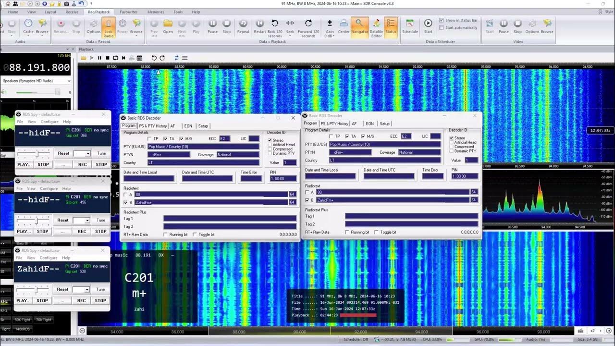
Task: Click the Center icon in the ribbon
Action: (x=344, y=27)
